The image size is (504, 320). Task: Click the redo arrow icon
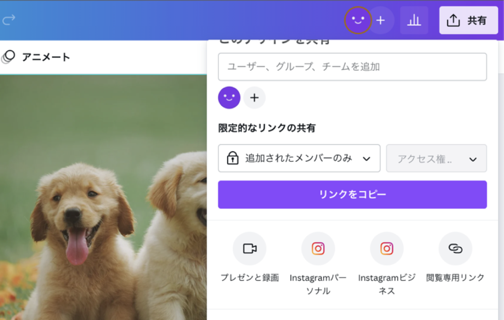click(x=9, y=20)
